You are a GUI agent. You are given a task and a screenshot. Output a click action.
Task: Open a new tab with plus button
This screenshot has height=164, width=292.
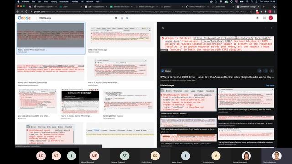pos(264,7)
